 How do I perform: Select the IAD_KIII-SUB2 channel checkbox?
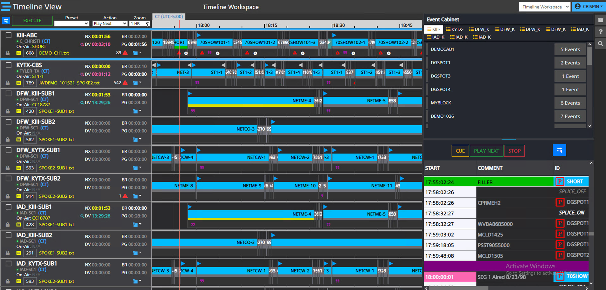(x=9, y=235)
